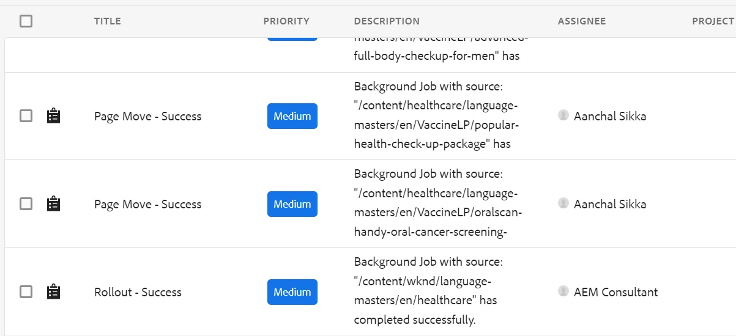The height and width of the screenshot is (336, 736).
Task: Check the box for popular-health-check-up Page Move row
Action: click(26, 116)
